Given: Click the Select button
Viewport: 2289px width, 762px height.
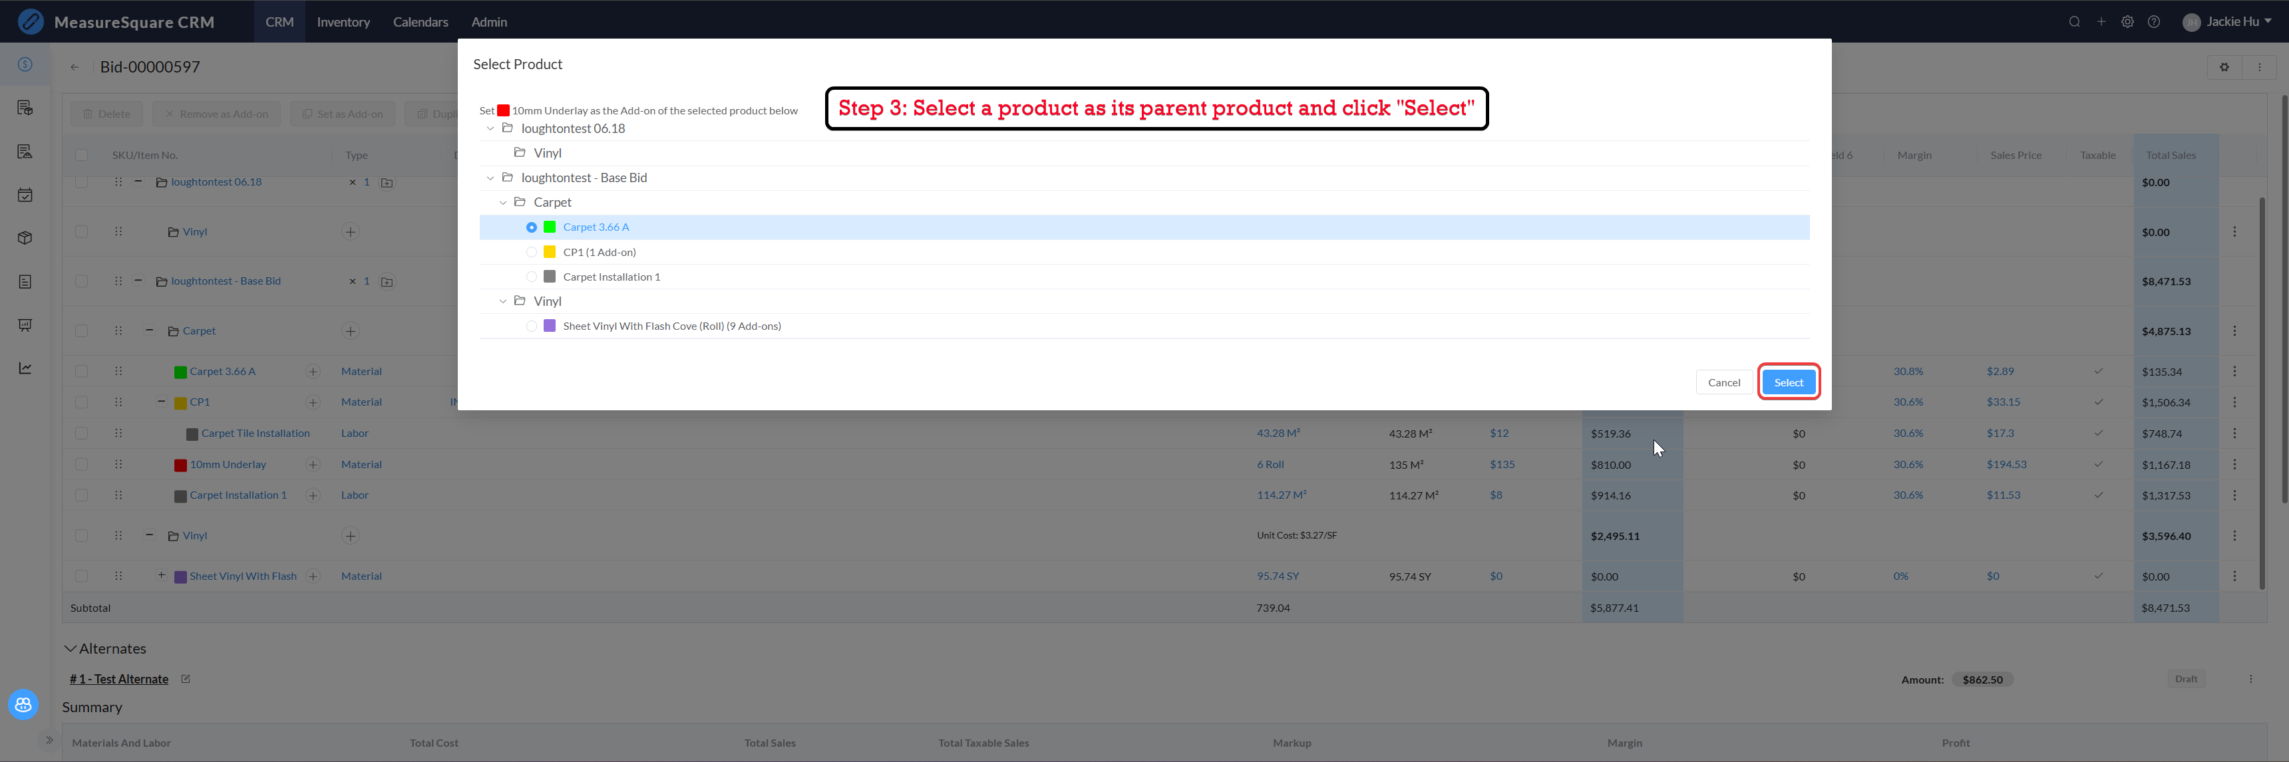Looking at the screenshot, I should coord(1788,383).
